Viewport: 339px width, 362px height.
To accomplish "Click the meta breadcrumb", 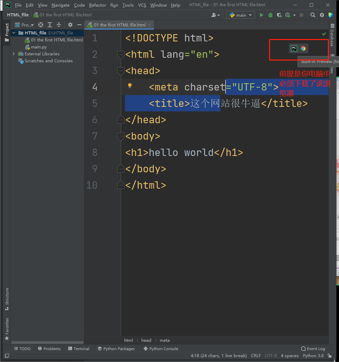I will (x=165, y=340).
